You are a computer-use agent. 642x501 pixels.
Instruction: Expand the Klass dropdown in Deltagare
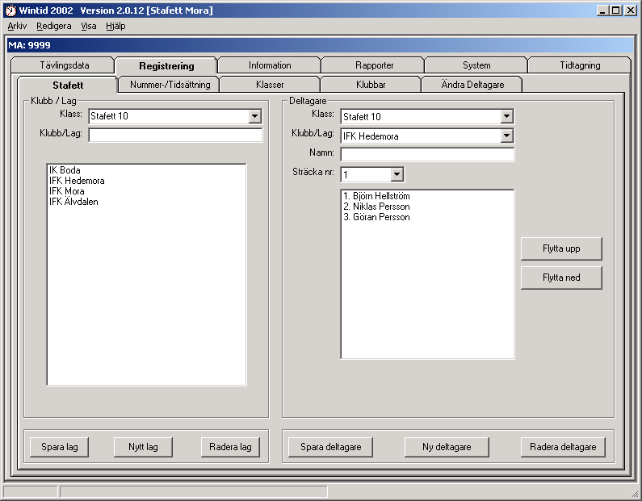tap(506, 116)
